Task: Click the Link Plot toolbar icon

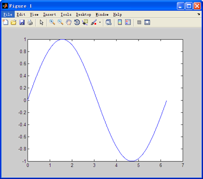Action: coord(109,22)
